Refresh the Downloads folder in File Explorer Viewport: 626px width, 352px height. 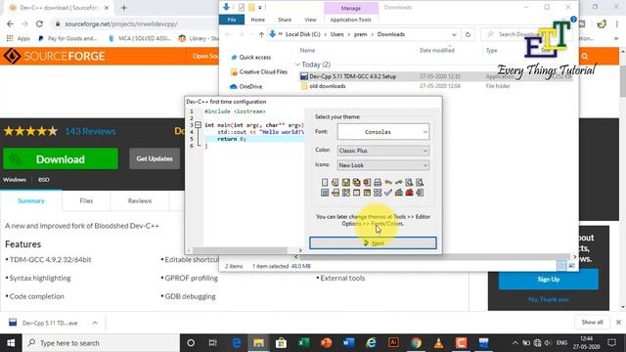tap(468, 34)
